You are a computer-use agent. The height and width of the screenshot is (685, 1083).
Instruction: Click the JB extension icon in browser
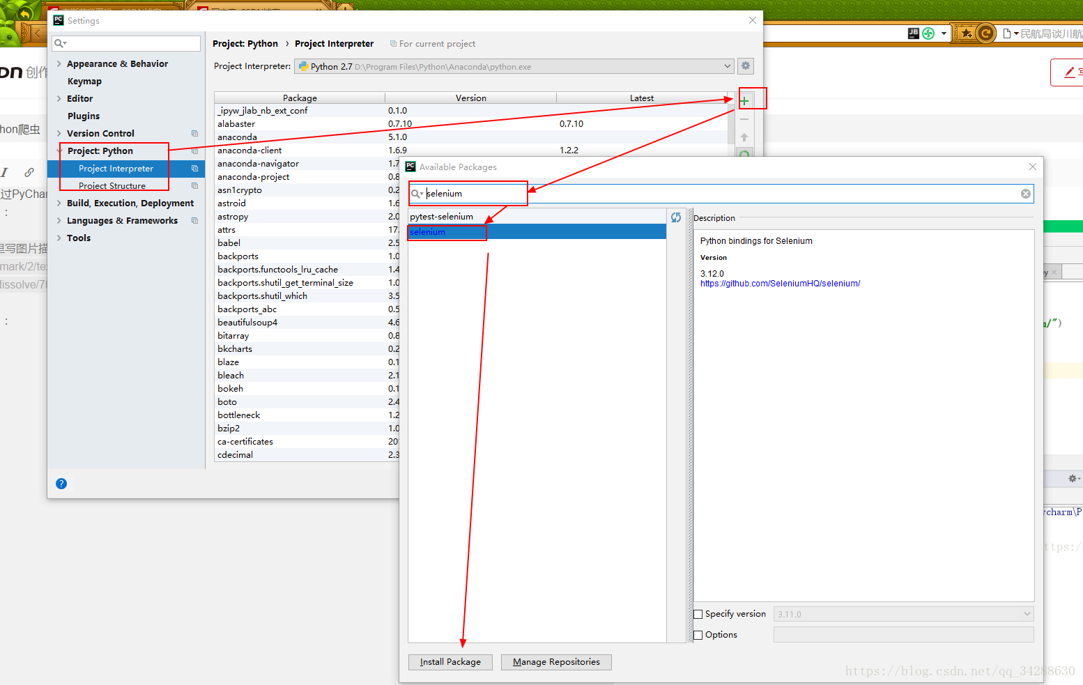[x=914, y=33]
